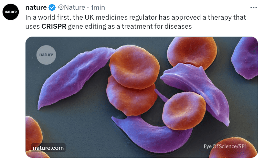This screenshot has height=161, width=264.
Task: Open the three-dot more options menu
Action: (254, 7)
